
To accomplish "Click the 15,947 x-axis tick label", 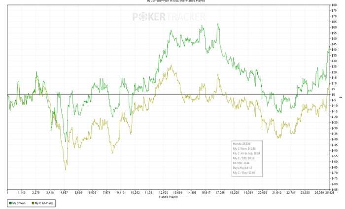I will tap(206, 193).
